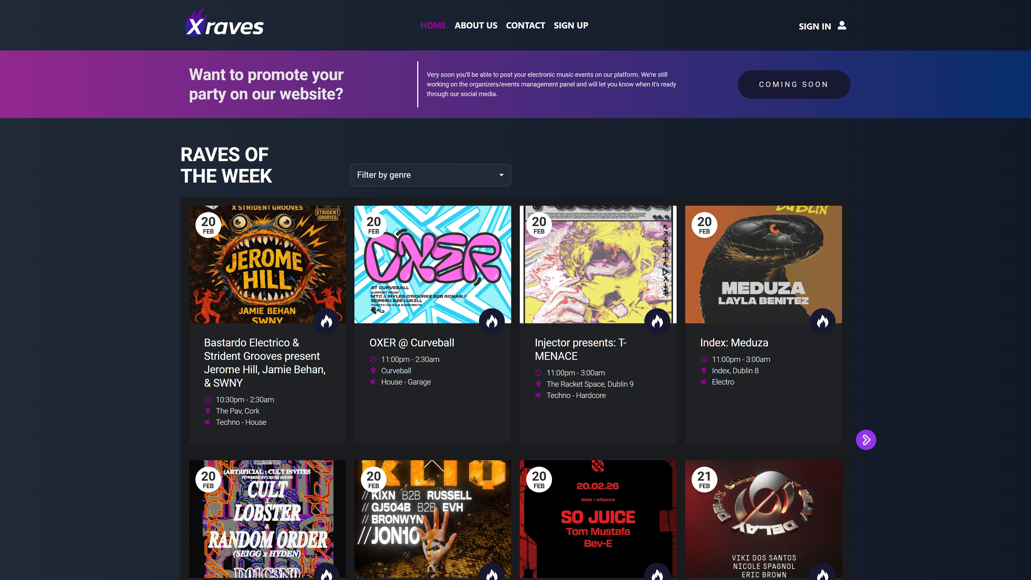Open the T-MENACE event poster
The height and width of the screenshot is (580, 1031).
598,264
